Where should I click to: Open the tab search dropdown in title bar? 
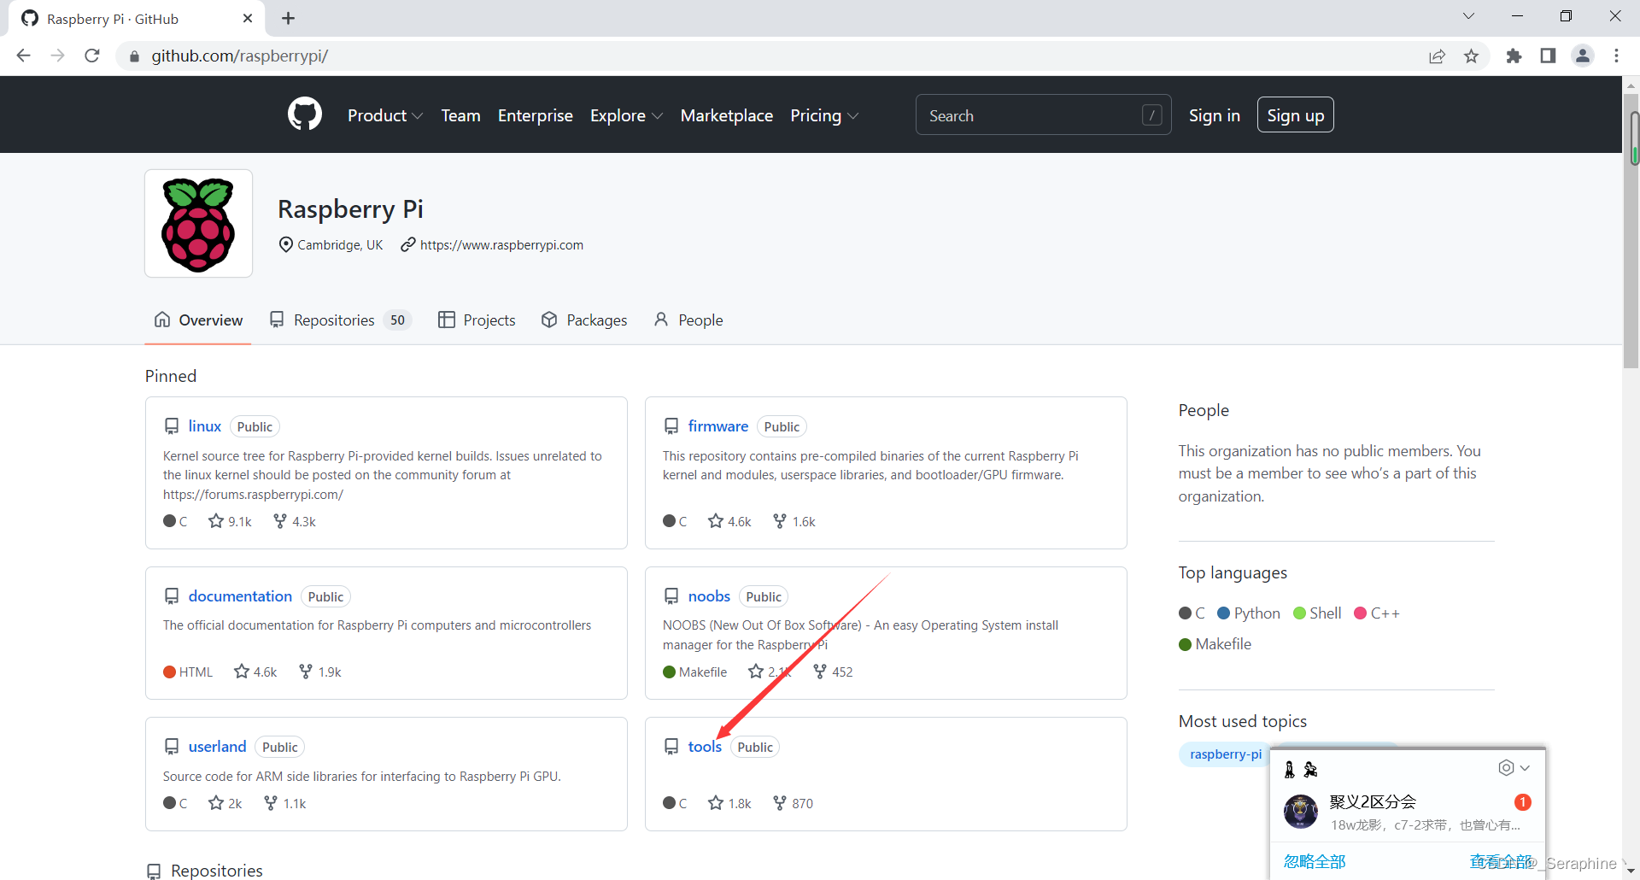point(1468,16)
